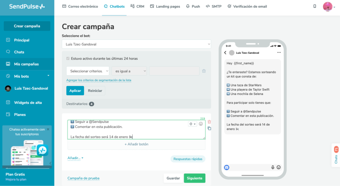The height and width of the screenshot is (186, 340).
Task: Open the es igual a dropdown
Action: [129, 71]
